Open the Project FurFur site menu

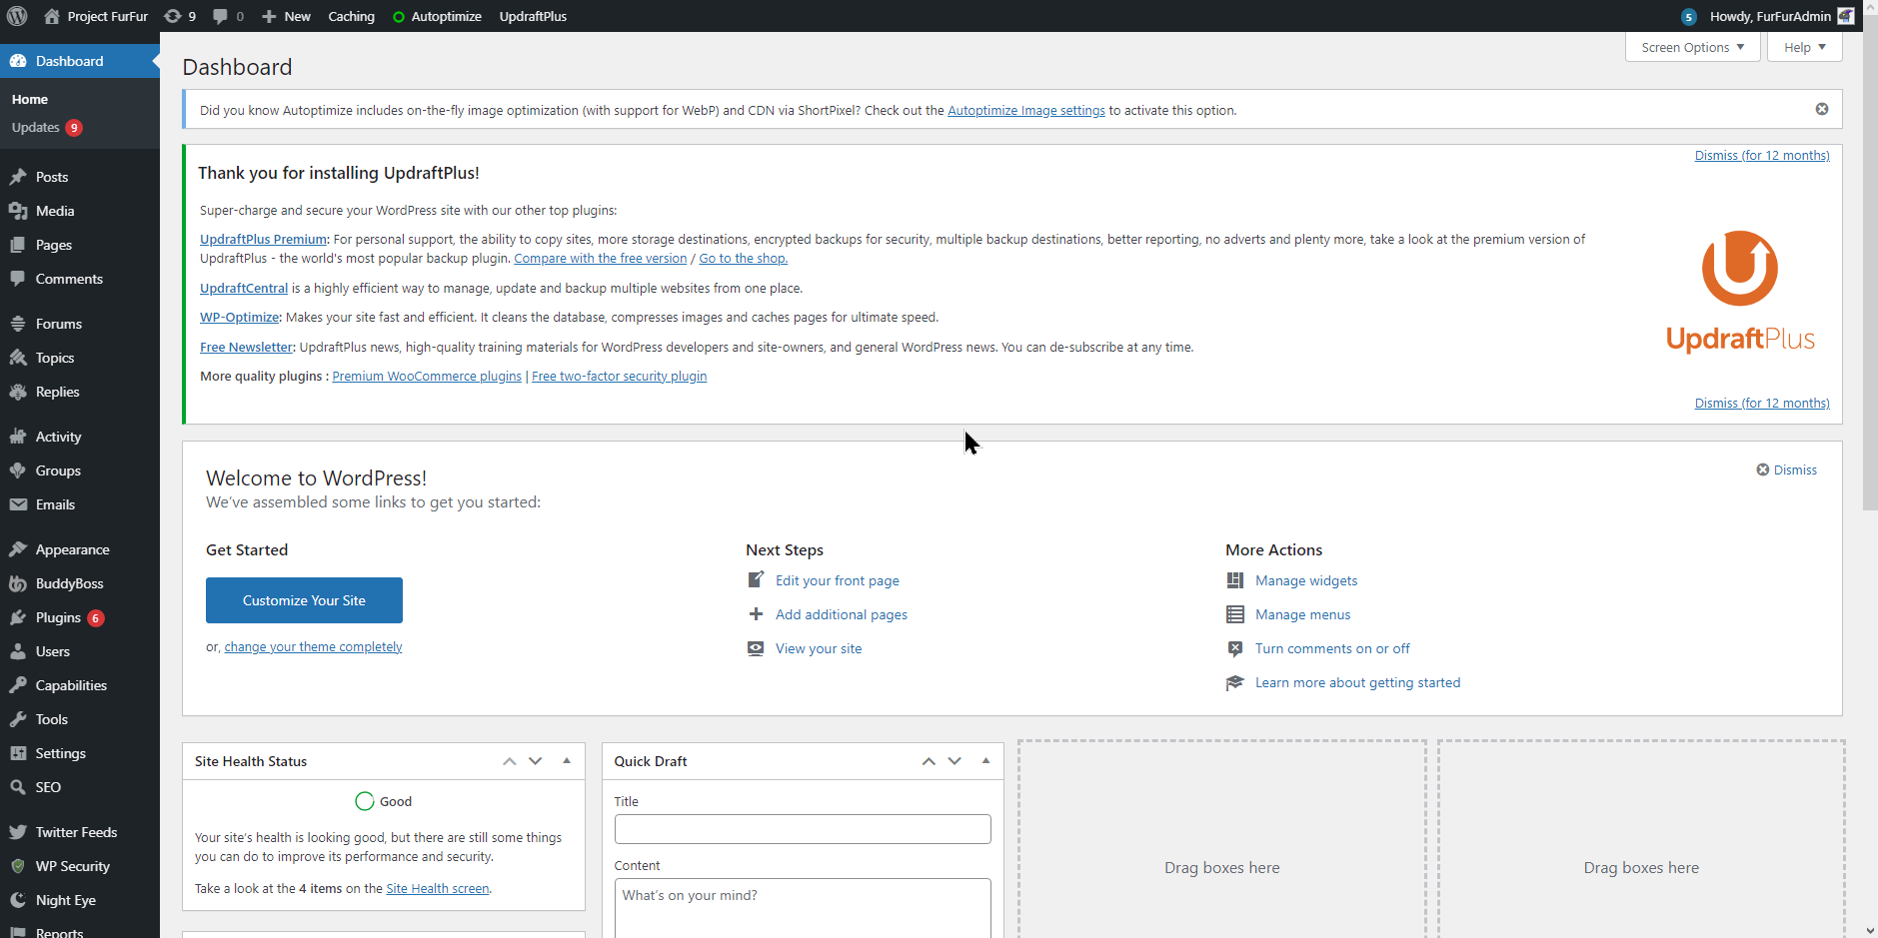coord(96,16)
